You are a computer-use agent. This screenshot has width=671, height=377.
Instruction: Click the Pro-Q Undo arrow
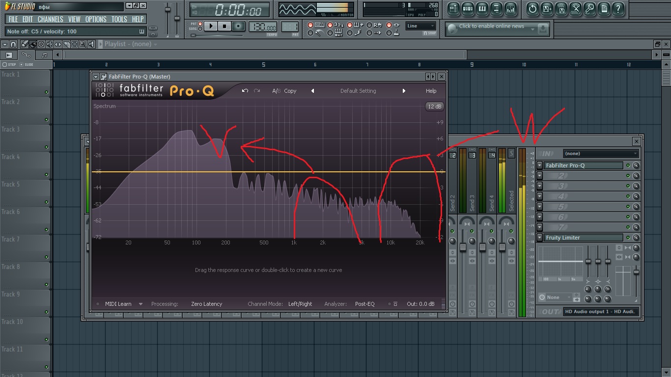(x=245, y=91)
